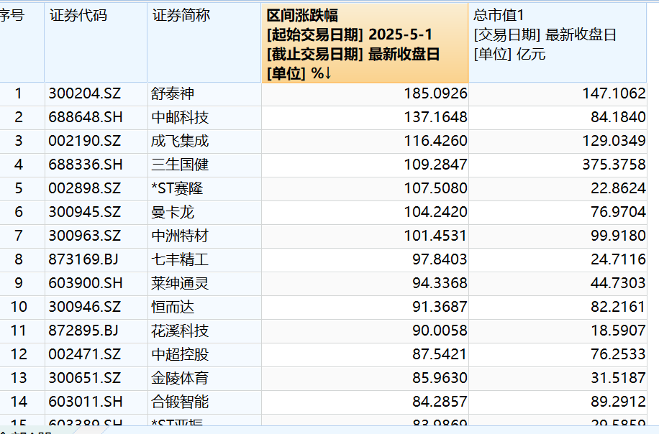Select market value 375.3758
Image resolution: width=659 pixels, height=434 pixels.
[614, 165]
